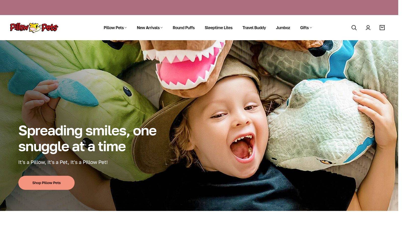Screen dimensions: 402x226
Task: Select the Gifts menu label
Action: coord(304,28)
